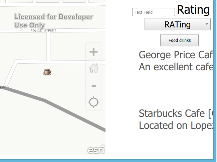
Task: Open the RATing dropdown list
Action: click(x=178, y=24)
